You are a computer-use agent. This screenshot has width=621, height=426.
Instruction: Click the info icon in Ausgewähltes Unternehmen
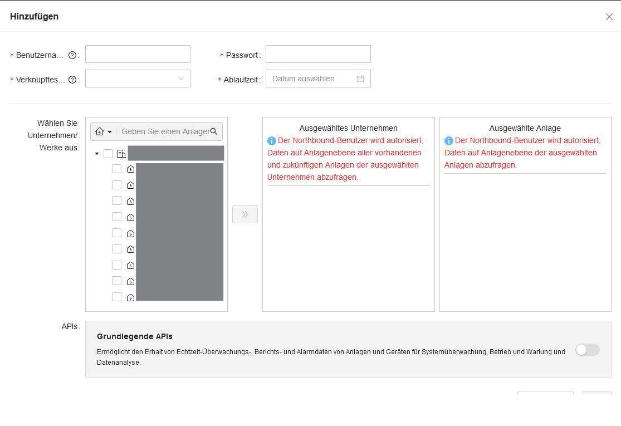(x=271, y=140)
